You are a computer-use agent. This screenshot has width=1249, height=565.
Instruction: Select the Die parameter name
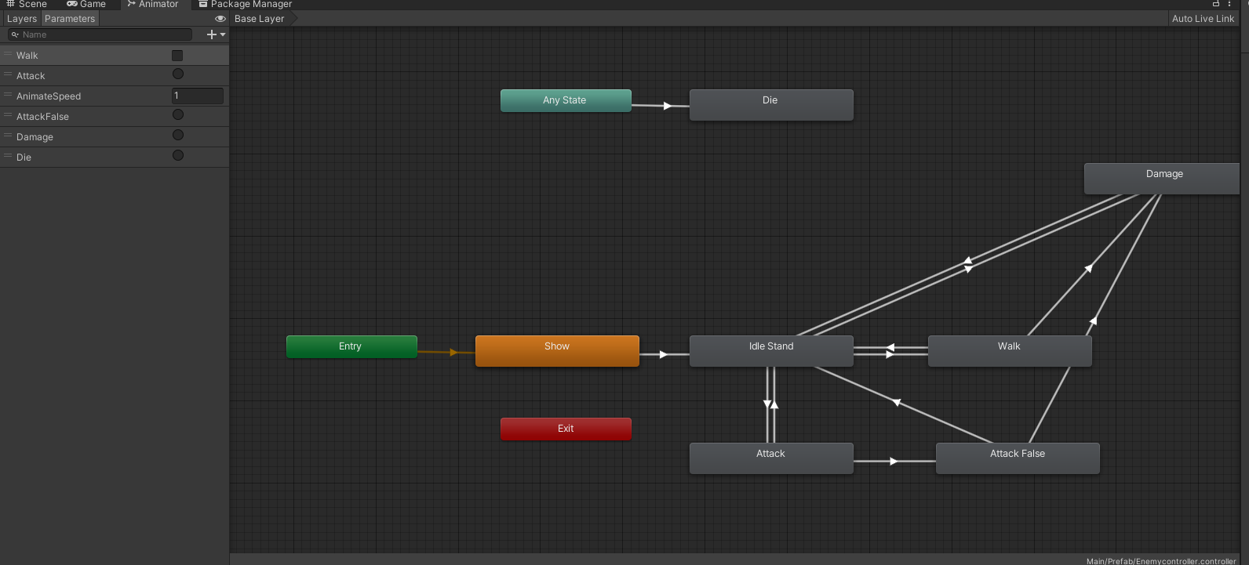click(24, 158)
